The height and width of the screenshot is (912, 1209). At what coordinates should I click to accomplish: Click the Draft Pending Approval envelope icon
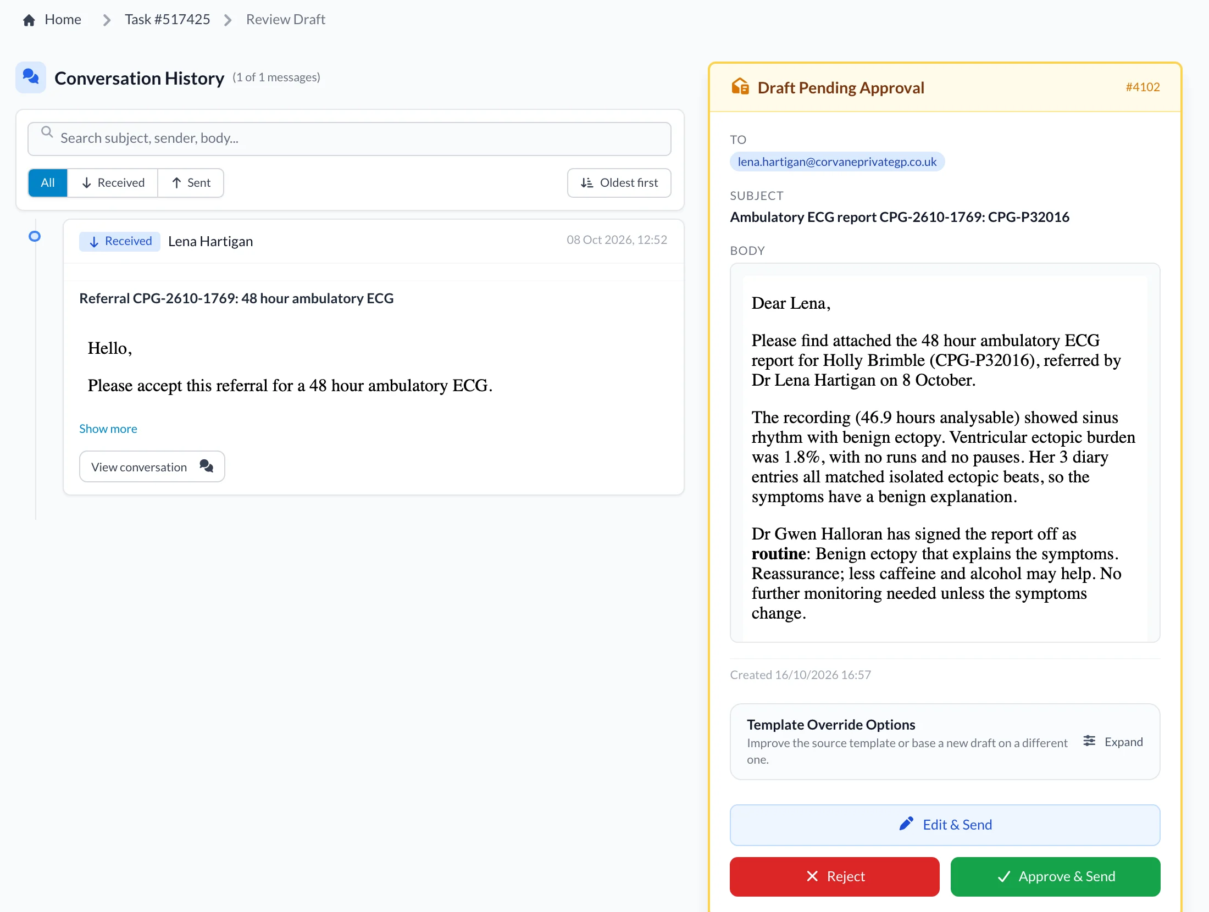[x=740, y=87]
